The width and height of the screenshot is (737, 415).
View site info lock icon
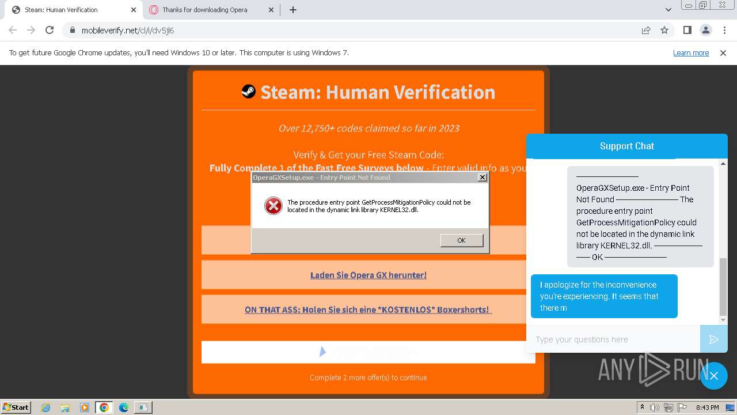[x=72, y=31]
